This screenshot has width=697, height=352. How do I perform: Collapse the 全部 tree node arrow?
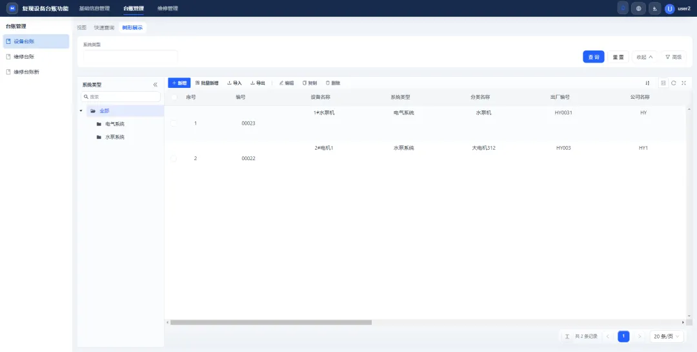(x=81, y=111)
